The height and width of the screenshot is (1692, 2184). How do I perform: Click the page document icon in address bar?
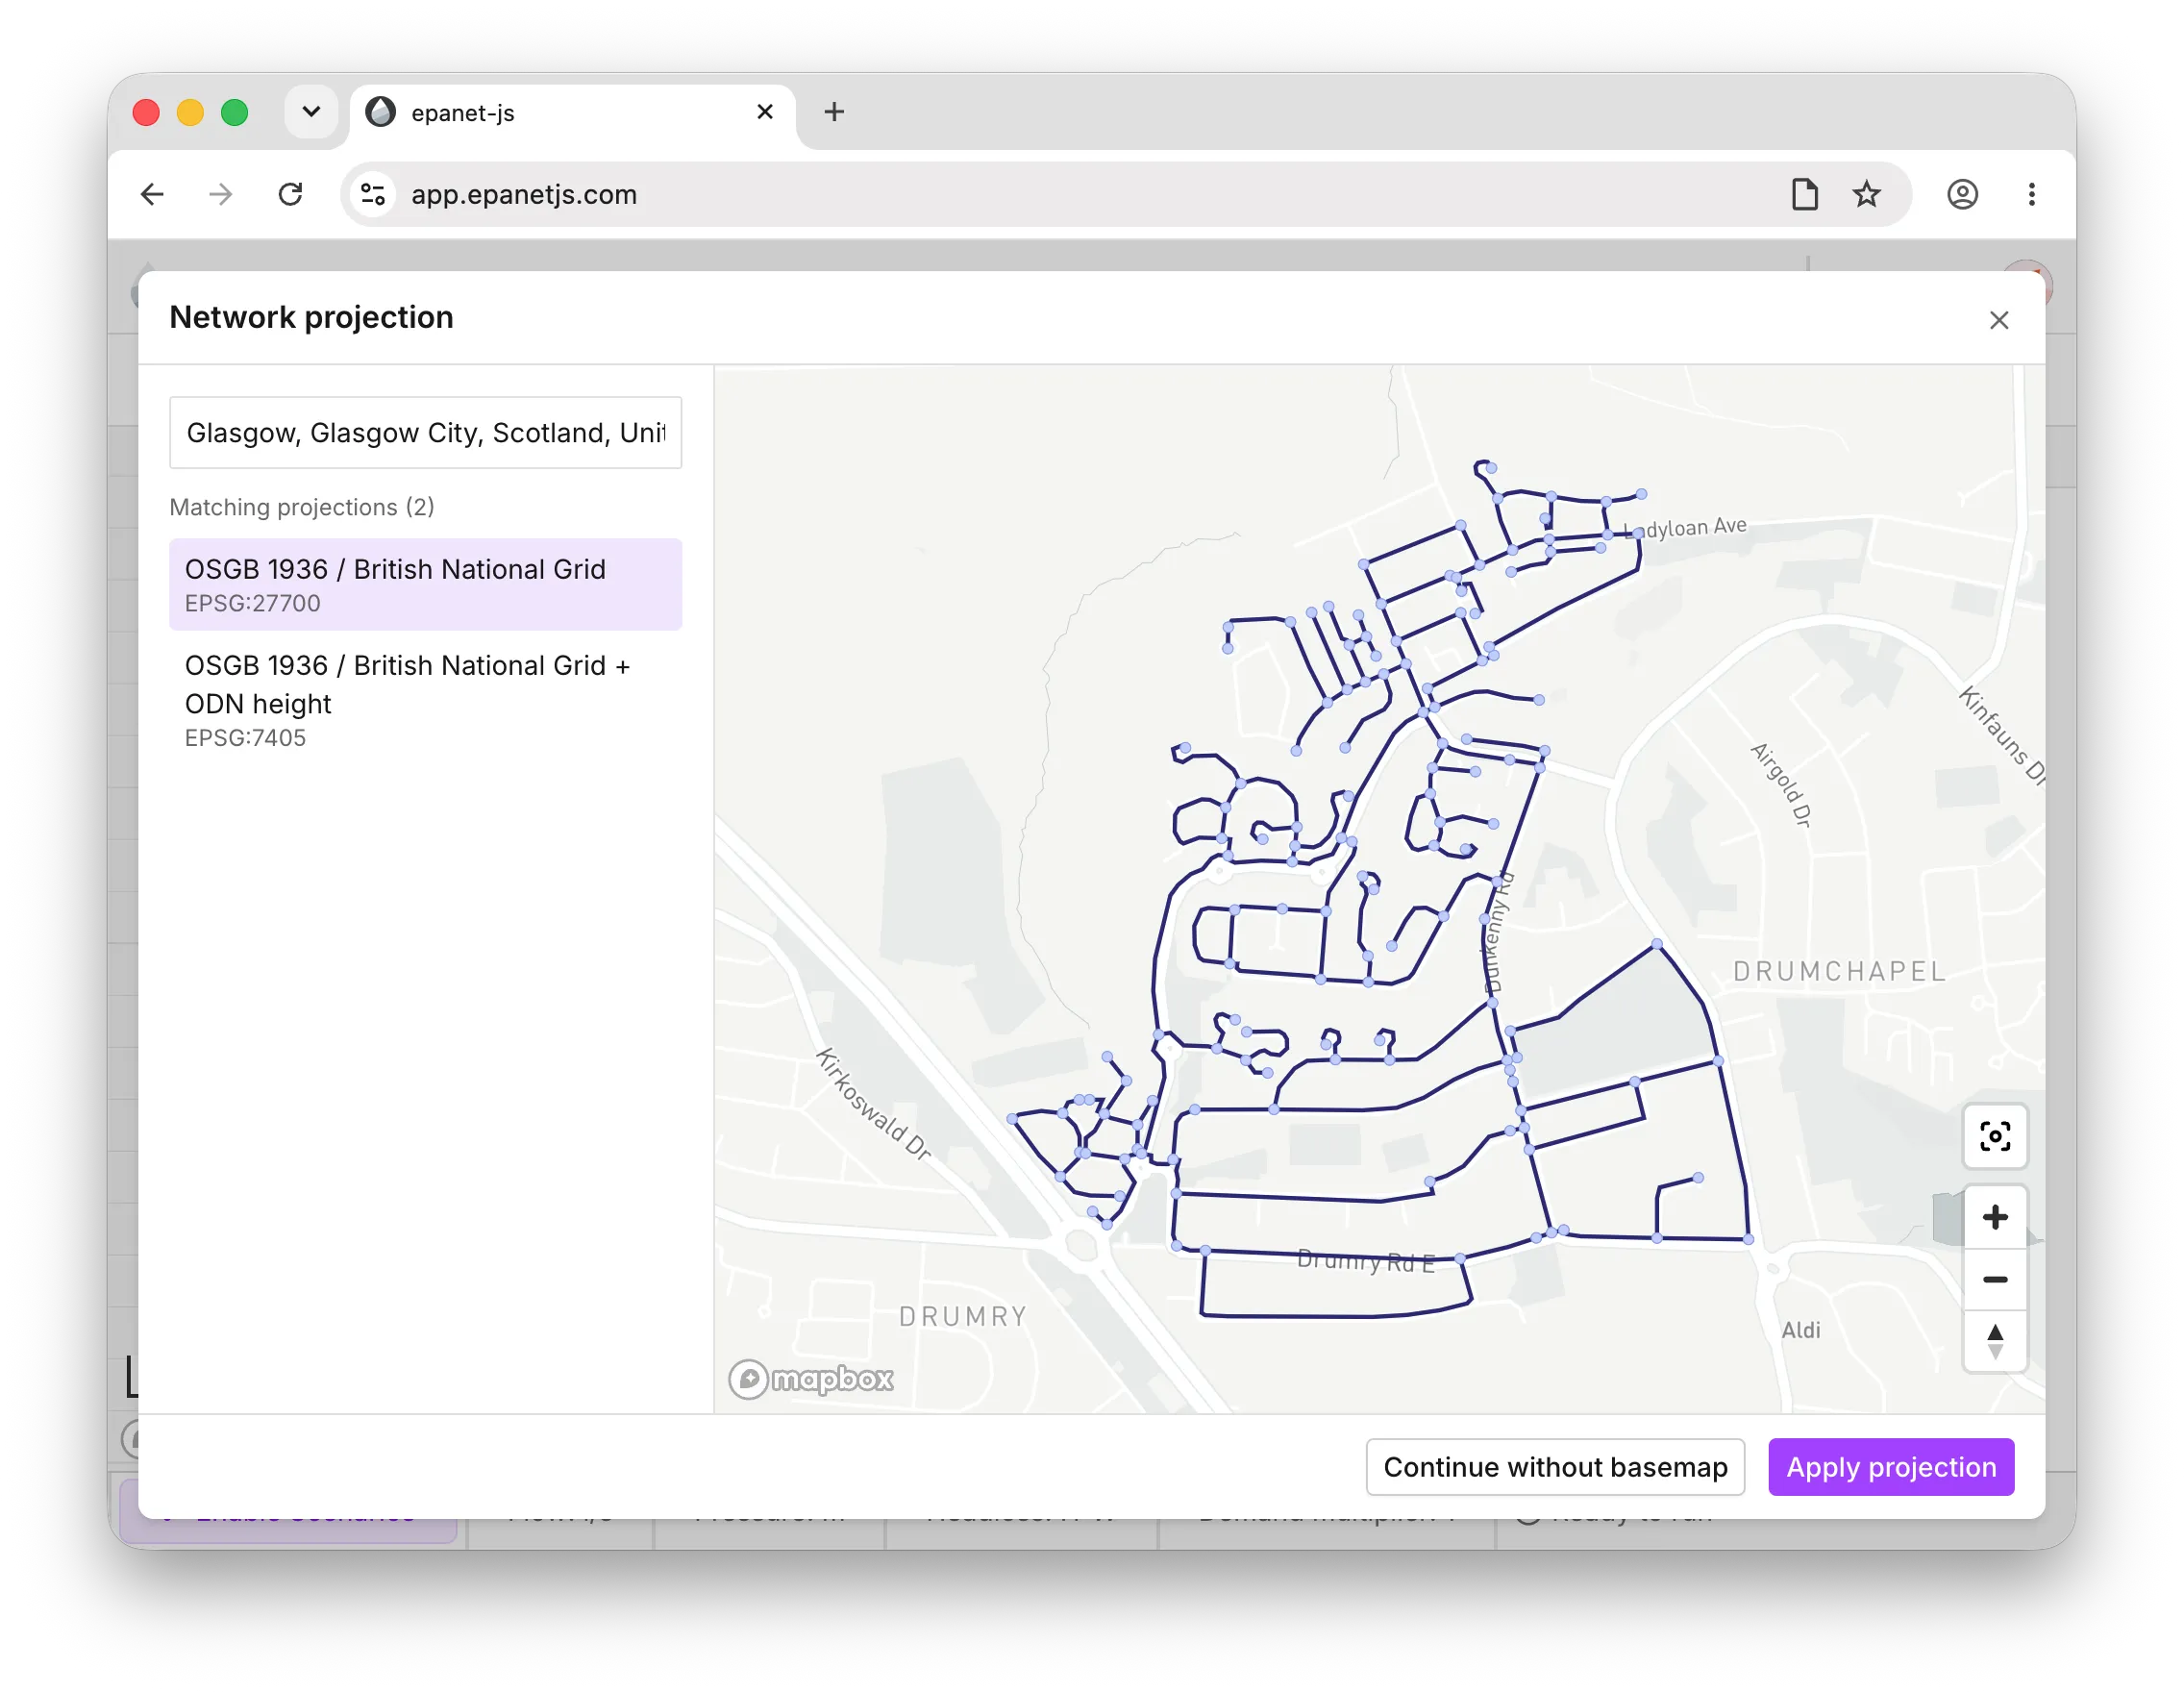coord(1804,194)
